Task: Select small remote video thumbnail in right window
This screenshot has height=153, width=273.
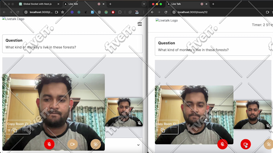Action: (x=252, y=115)
